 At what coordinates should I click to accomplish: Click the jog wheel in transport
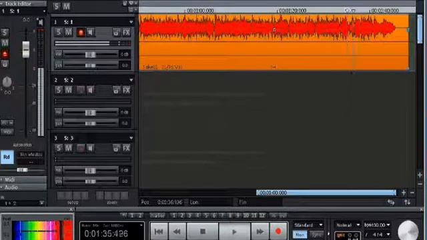click(408, 231)
